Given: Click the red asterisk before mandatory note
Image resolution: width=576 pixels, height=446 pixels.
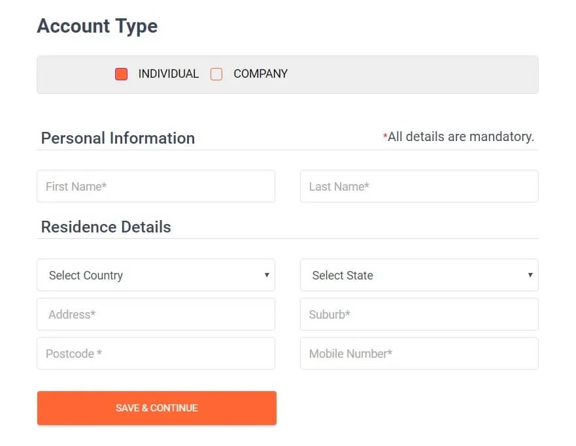Looking at the screenshot, I should pos(385,136).
